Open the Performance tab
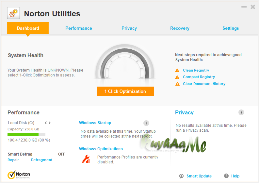 coord(79,28)
